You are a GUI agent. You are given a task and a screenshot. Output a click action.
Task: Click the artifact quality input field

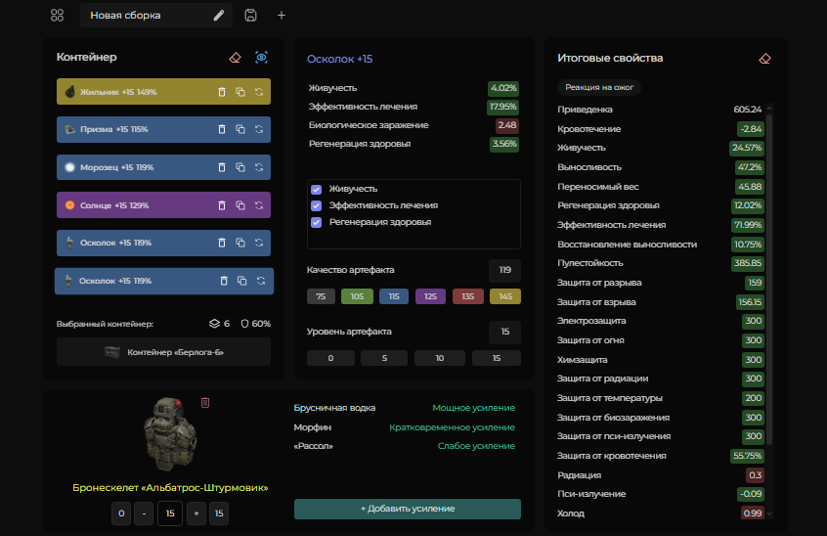point(504,270)
